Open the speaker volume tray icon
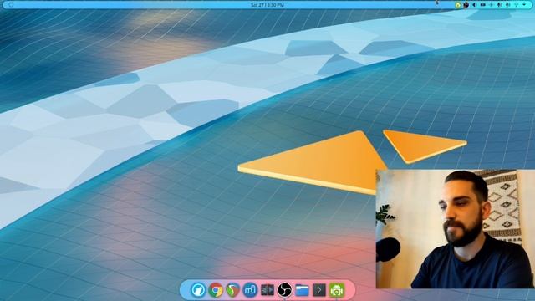The image size is (535, 301). (474, 5)
